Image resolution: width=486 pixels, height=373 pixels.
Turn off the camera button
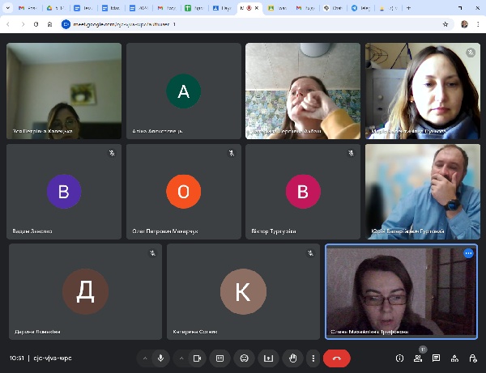pyautogui.click(x=196, y=358)
